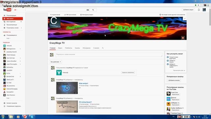This screenshot has height=119, width=211.
Task: Switch to the Видео channel tab
Action: pos(60,48)
